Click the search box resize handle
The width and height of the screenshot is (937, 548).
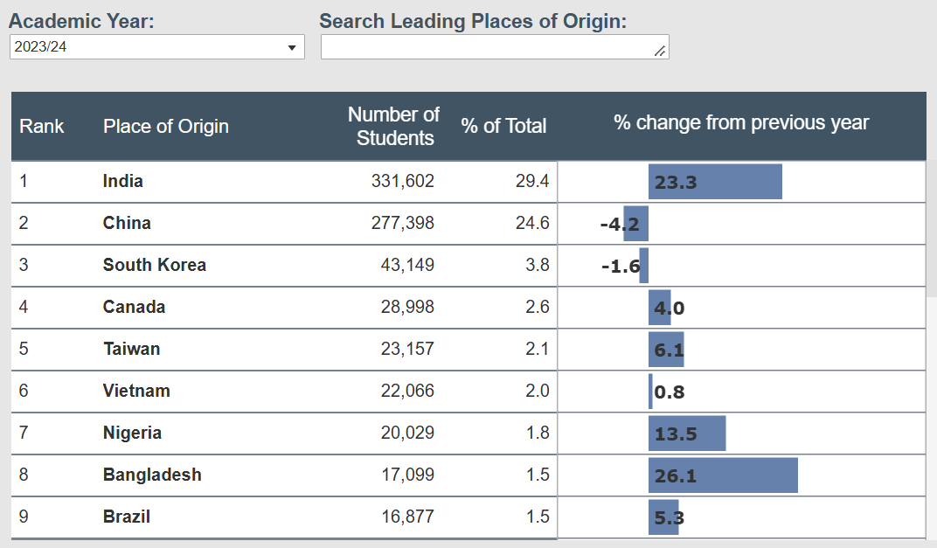(661, 52)
